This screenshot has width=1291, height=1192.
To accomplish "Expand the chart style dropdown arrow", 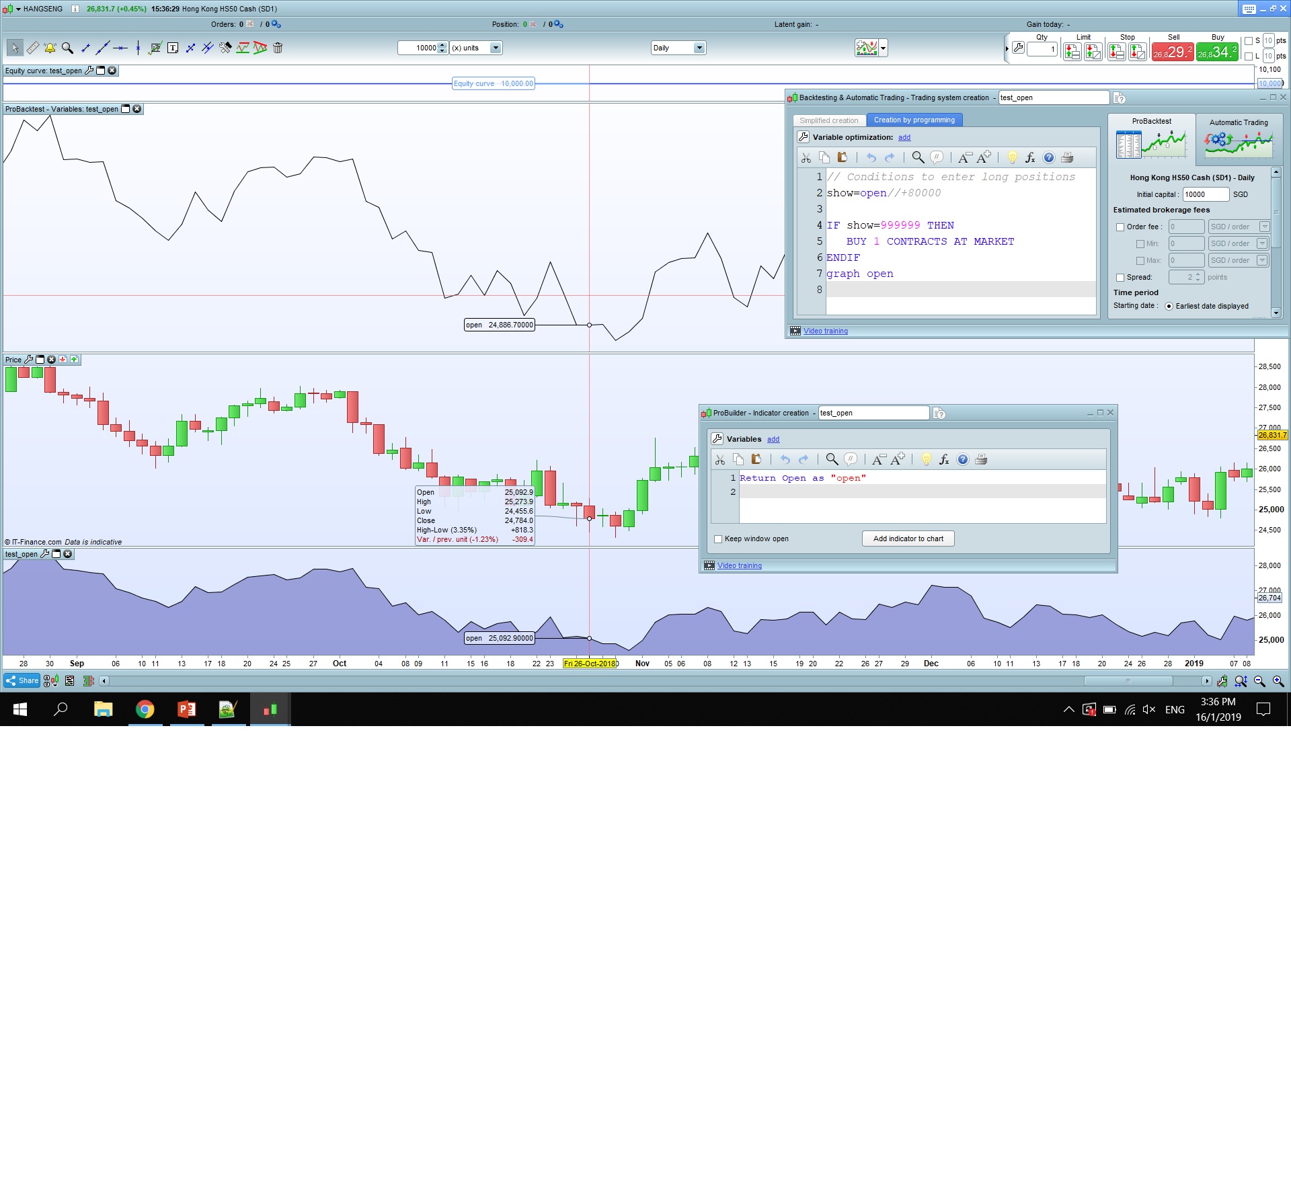I will (884, 48).
